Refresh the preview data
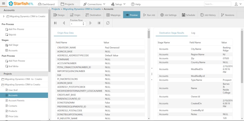244x121 pixels. (x=108, y=23)
